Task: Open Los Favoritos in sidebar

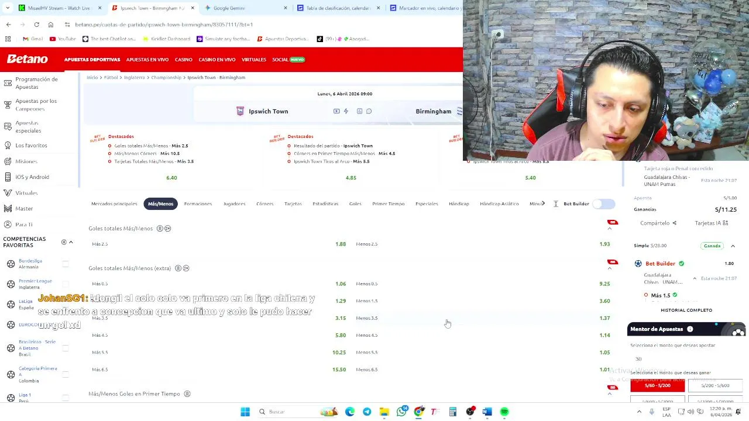Action: [31, 145]
